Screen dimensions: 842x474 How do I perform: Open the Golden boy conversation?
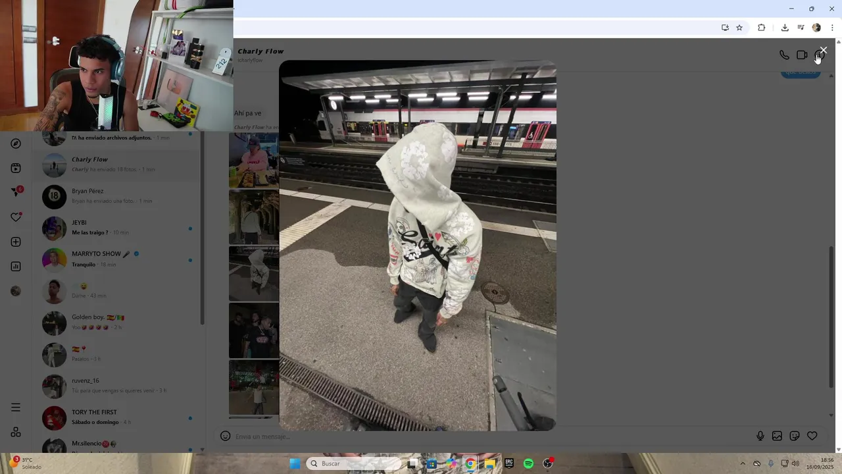(x=117, y=323)
